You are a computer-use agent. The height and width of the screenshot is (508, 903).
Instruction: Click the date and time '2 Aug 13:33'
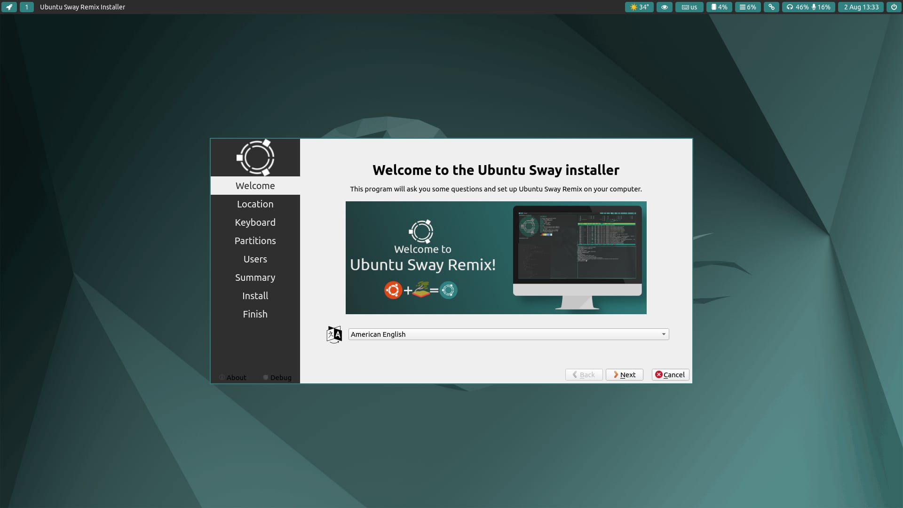861,7
